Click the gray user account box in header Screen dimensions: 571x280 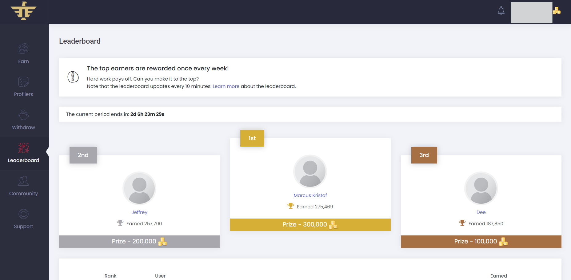point(531,13)
